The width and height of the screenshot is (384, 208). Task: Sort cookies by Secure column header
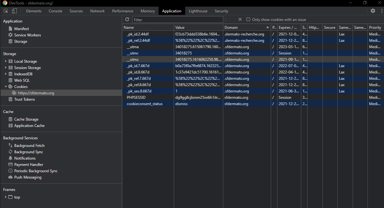point(330,27)
